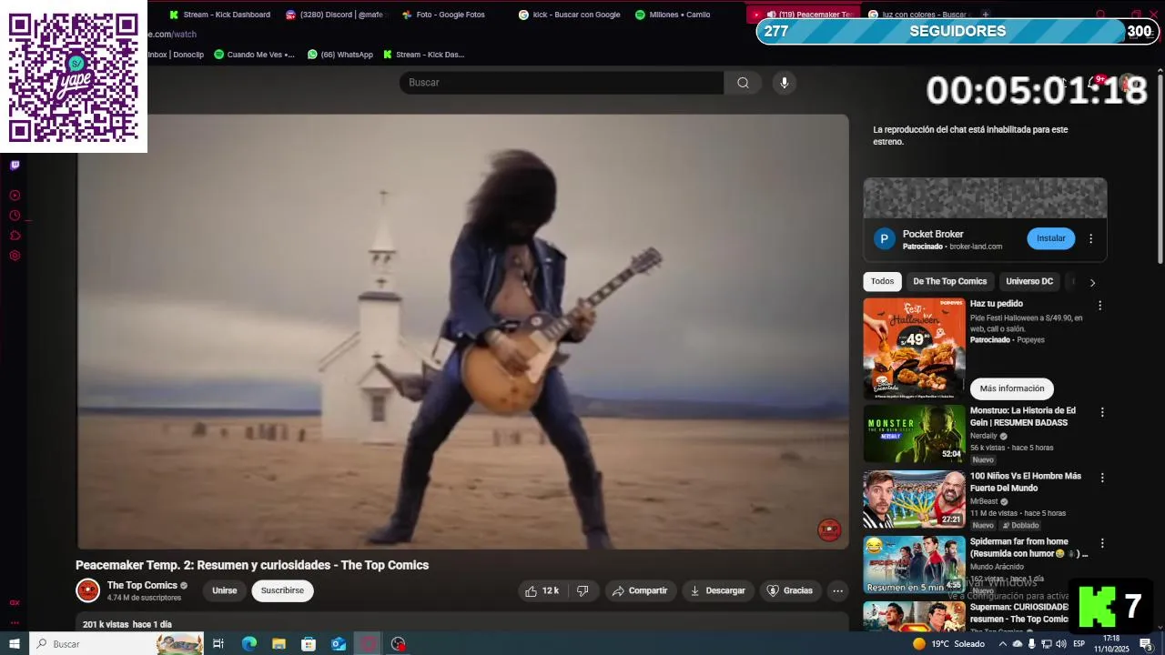
Task: Open Outlook from taskbar
Action: tap(339, 644)
